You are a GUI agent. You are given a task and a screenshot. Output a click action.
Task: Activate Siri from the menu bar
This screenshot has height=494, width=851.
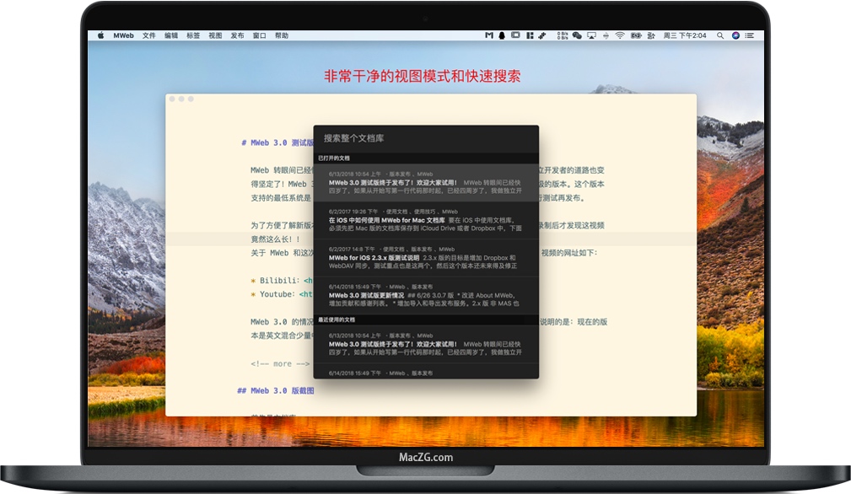[735, 35]
